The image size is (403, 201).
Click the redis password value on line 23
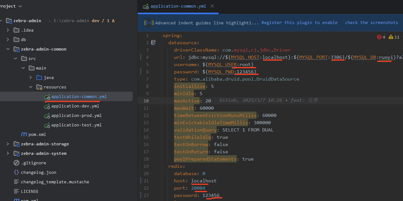click(x=211, y=195)
